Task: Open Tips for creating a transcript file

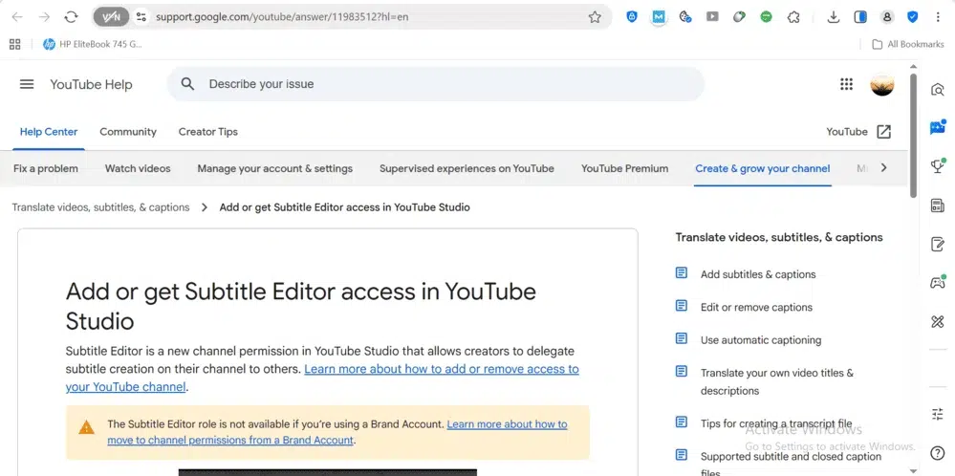Action: 776,423
